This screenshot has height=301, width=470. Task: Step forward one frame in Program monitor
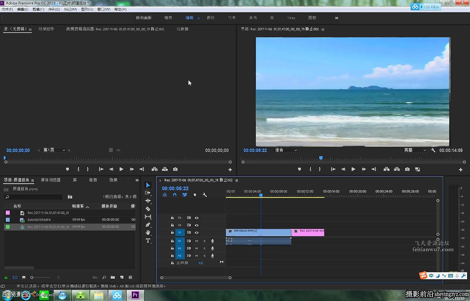click(364, 169)
